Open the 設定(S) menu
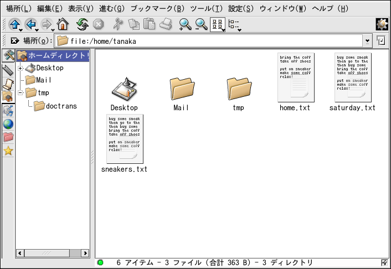The image size is (391, 269). 241,8
